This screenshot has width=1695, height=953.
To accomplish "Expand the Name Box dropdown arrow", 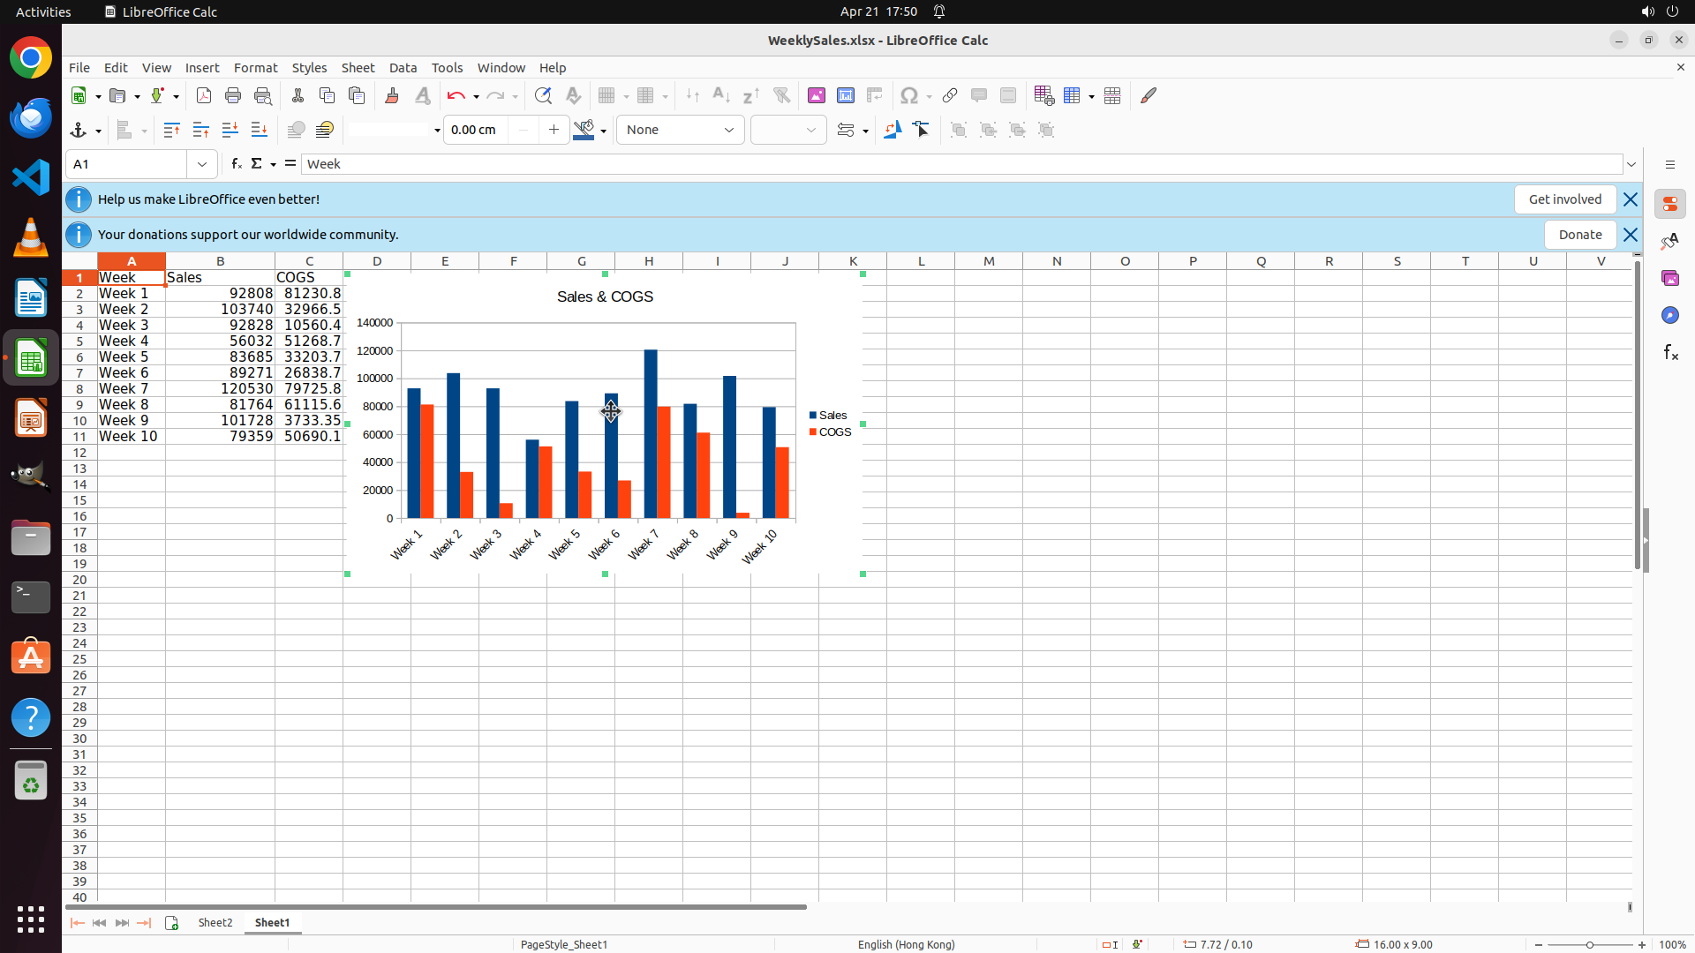I will (x=202, y=164).
